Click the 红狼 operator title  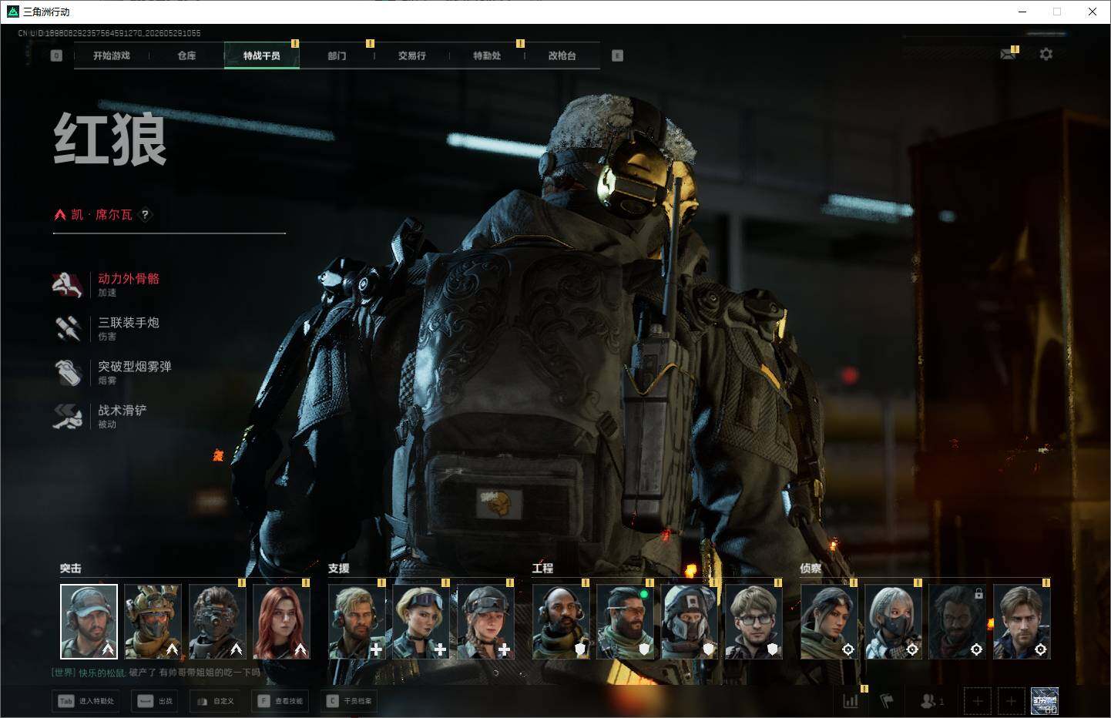pos(110,139)
